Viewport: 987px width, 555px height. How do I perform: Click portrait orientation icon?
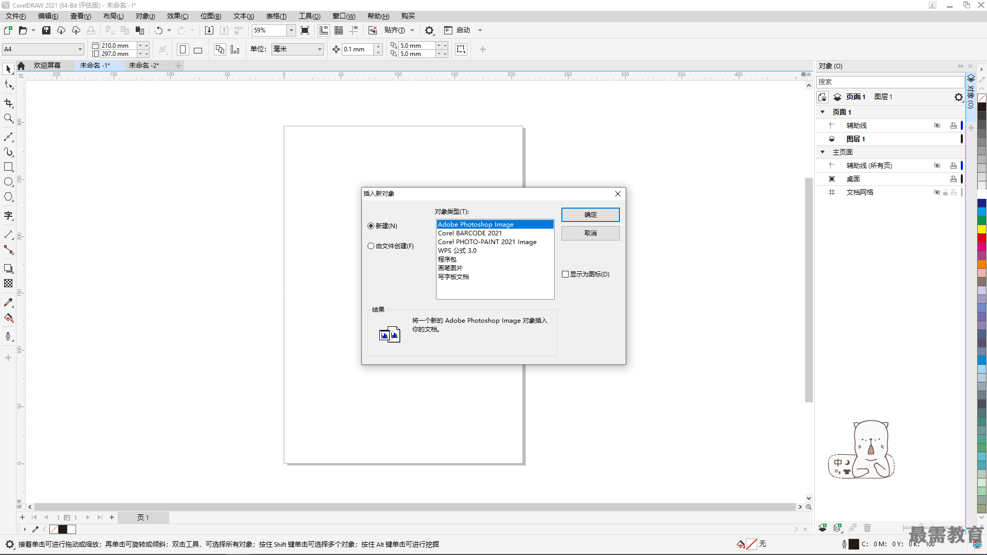[x=182, y=49]
